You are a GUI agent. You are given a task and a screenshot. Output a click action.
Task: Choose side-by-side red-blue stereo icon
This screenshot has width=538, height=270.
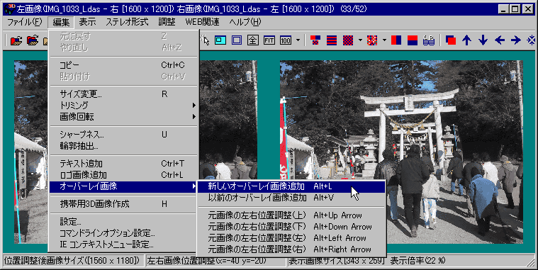396,40
